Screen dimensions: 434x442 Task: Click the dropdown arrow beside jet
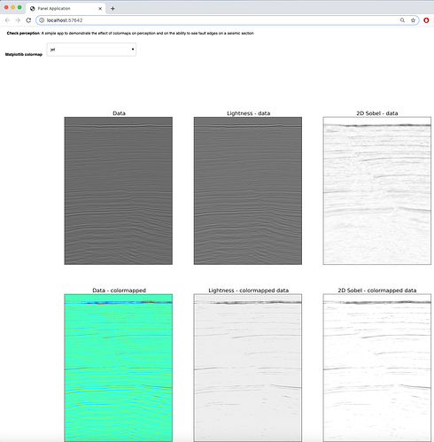(x=133, y=50)
